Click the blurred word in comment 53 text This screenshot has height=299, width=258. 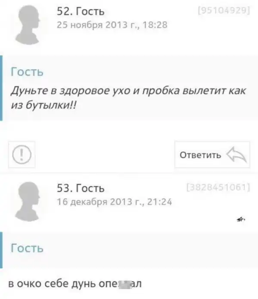[125, 284]
